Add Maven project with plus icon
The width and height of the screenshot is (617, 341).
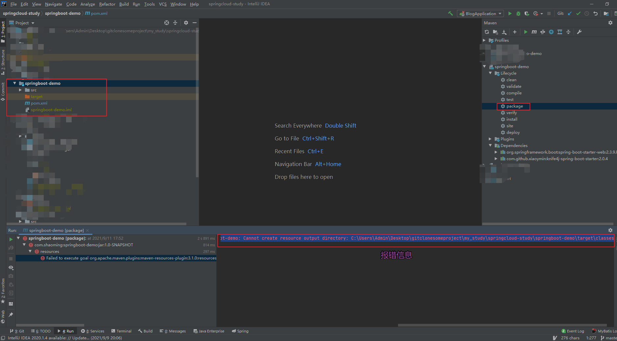coord(515,32)
